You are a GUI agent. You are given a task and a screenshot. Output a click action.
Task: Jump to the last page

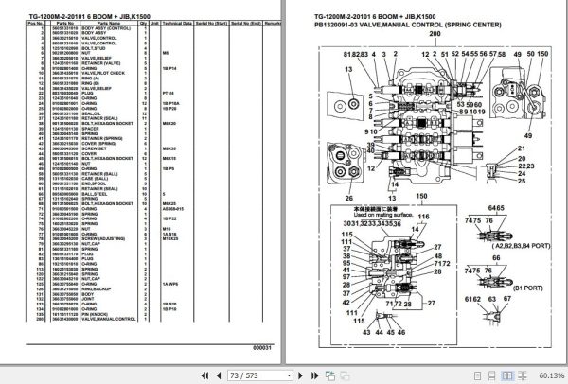pos(314,375)
